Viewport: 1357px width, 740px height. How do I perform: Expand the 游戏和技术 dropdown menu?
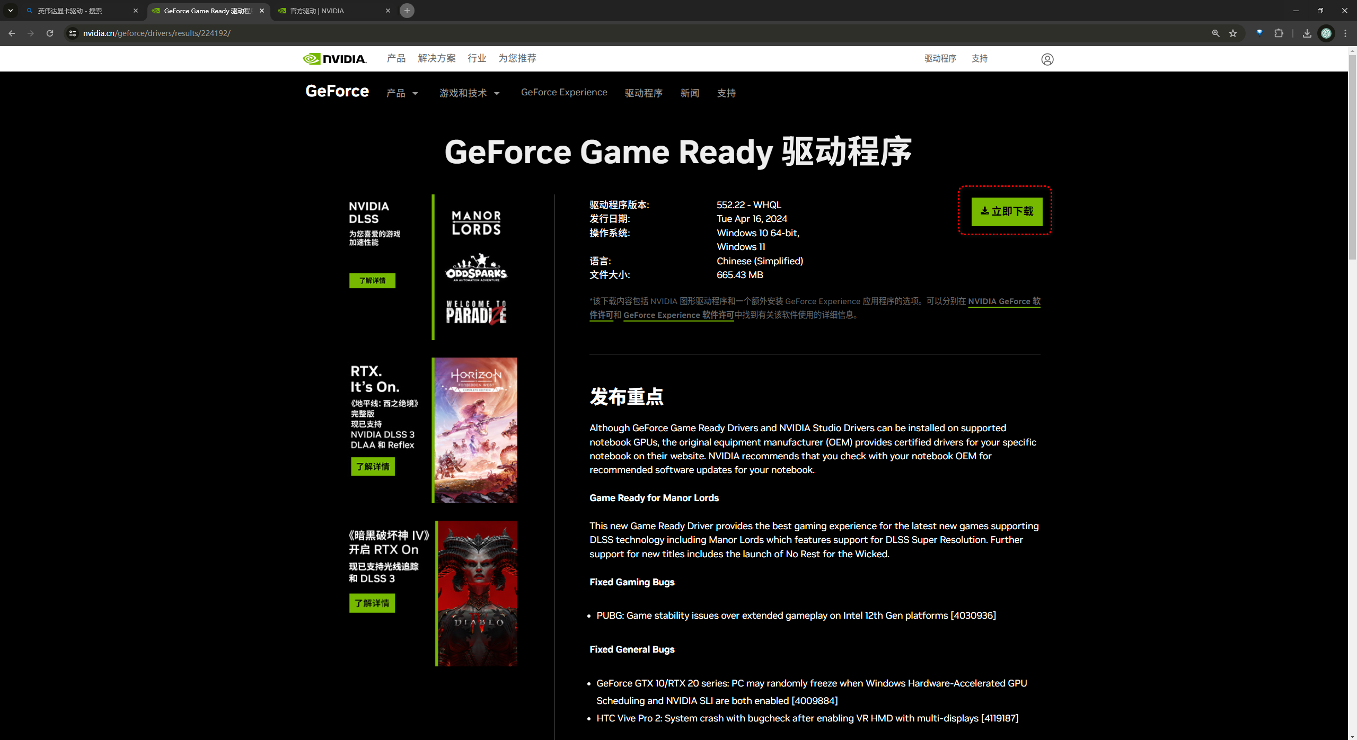tap(469, 94)
